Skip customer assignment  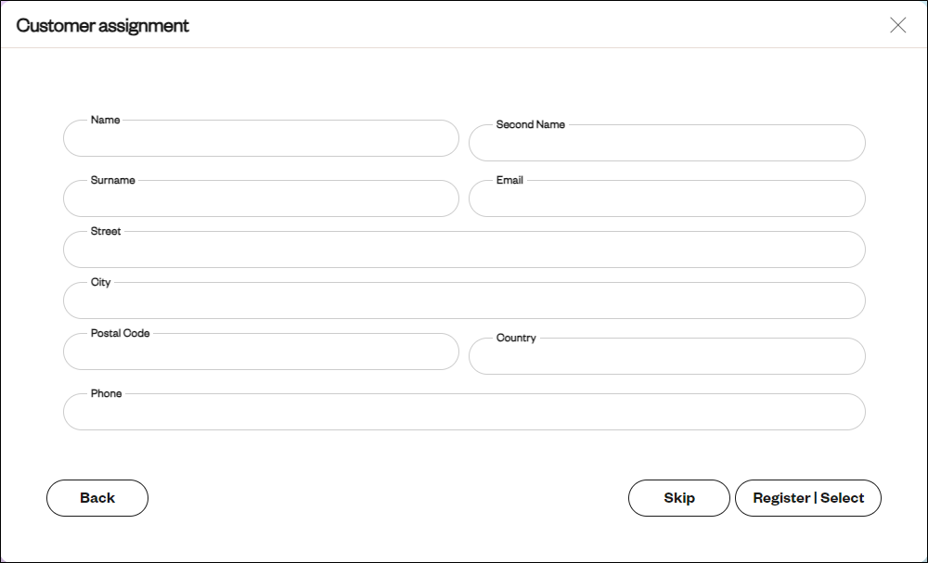(x=679, y=498)
